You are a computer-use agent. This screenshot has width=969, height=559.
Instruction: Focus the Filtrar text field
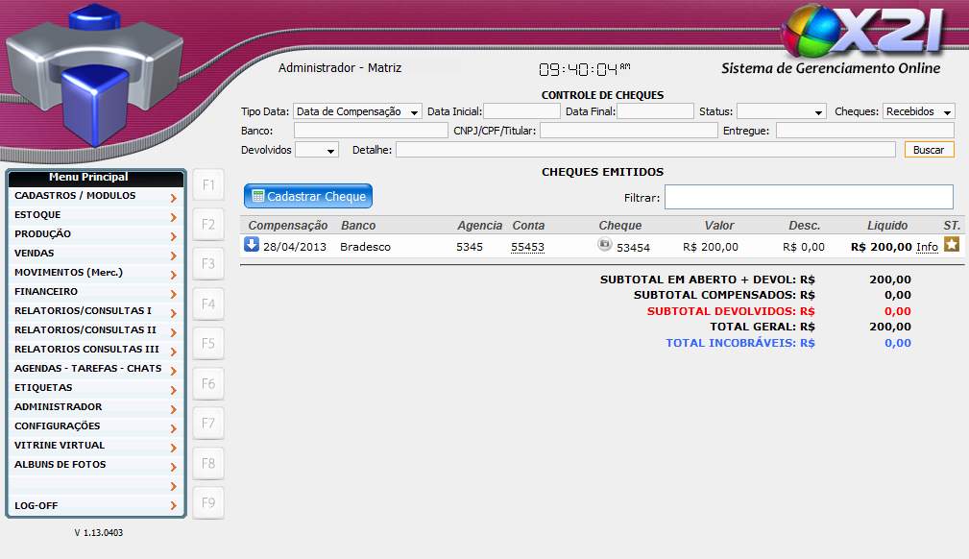click(809, 197)
